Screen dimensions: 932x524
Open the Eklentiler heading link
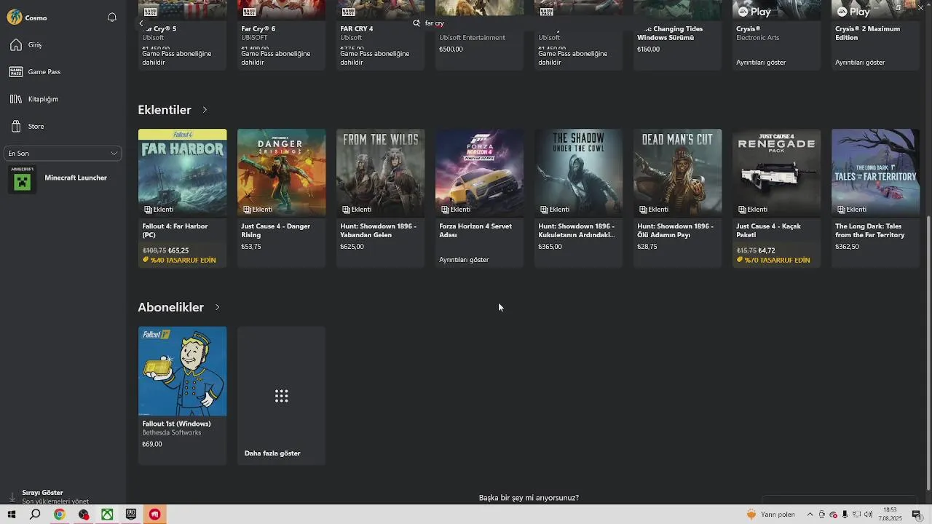click(165, 110)
